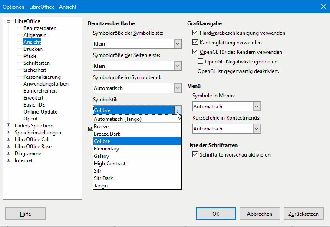Select Benutzerdaten in the tree

(40, 28)
